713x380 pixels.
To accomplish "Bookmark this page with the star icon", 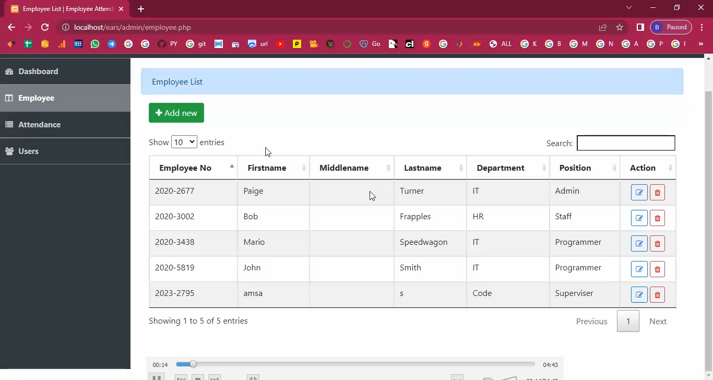I will [620, 27].
